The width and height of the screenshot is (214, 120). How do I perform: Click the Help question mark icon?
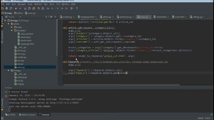coord(77,9)
